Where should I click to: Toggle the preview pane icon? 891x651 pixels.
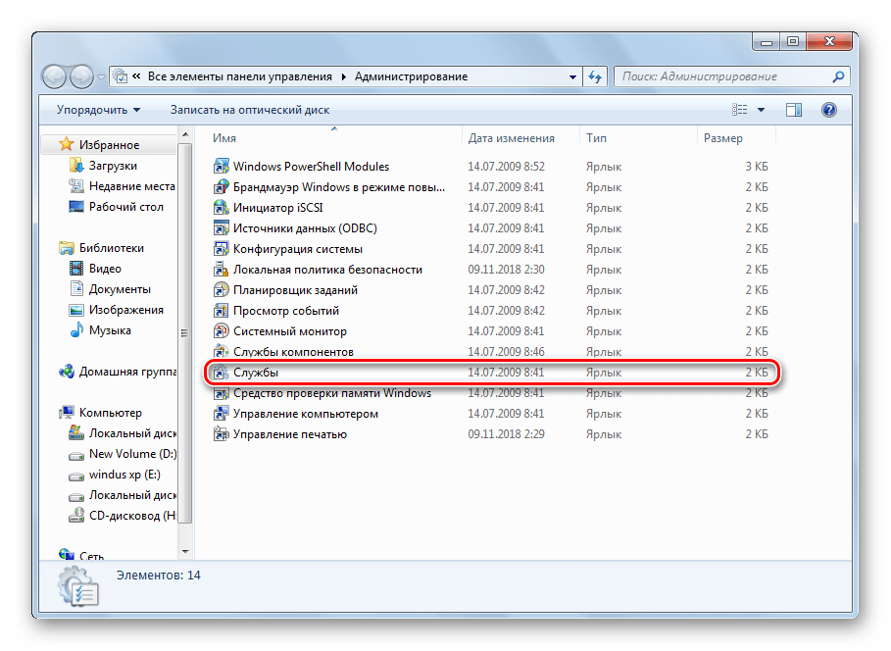coord(794,110)
